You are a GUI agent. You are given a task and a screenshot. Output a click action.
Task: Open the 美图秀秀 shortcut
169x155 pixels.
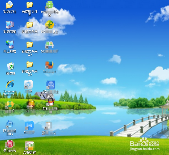10,146
